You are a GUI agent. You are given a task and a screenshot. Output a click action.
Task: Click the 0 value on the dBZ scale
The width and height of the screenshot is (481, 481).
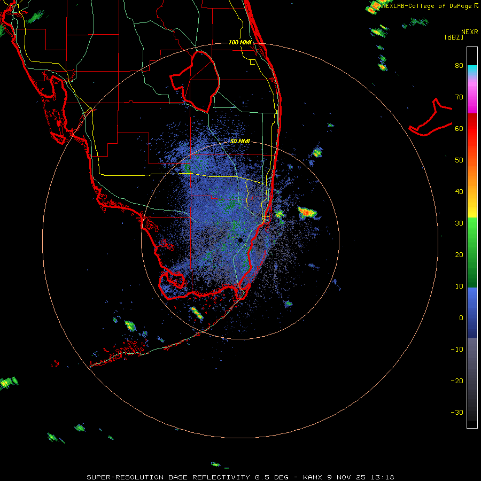tap(461, 318)
